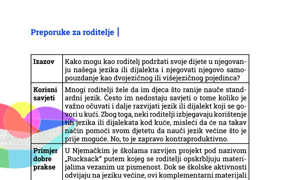Click the word '„Rucksack“' in the table
This screenshot has width=285, height=180.
[83, 159]
